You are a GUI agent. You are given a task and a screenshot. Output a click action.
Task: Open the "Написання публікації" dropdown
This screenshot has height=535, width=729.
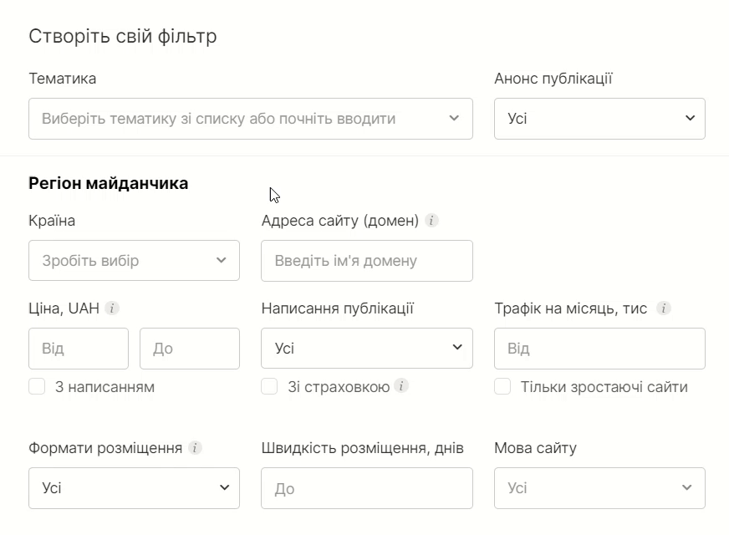tap(366, 348)
